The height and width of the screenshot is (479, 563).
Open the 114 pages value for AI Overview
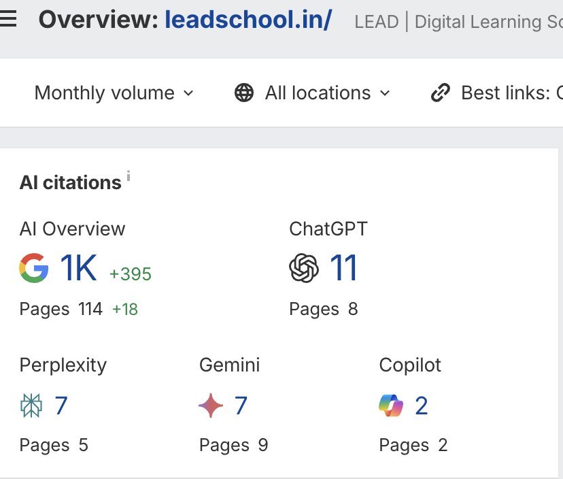pos(90,309)
